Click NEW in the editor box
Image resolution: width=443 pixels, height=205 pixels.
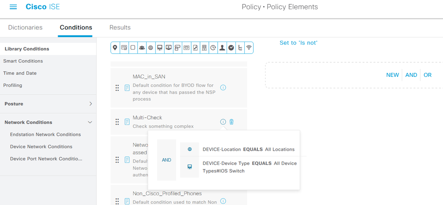coord(393,75)
